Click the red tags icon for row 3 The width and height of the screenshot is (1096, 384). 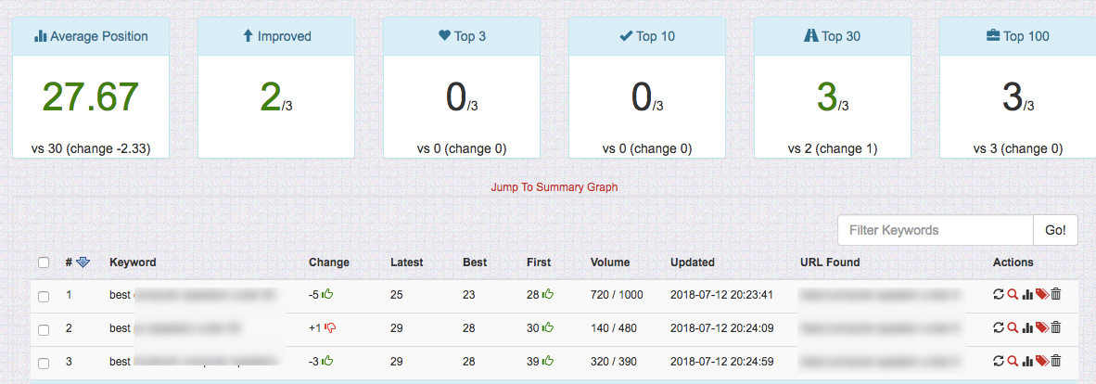coord(1041,361)
